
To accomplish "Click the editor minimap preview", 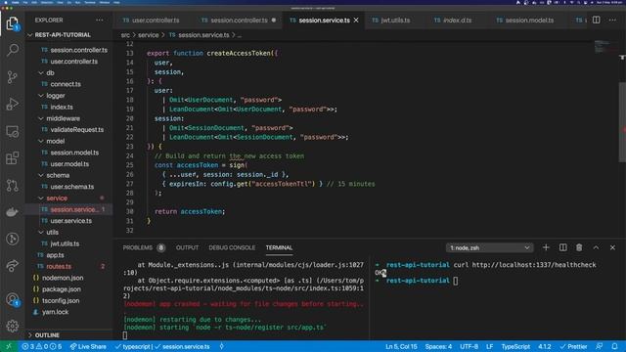I will [x=605, y=47].
